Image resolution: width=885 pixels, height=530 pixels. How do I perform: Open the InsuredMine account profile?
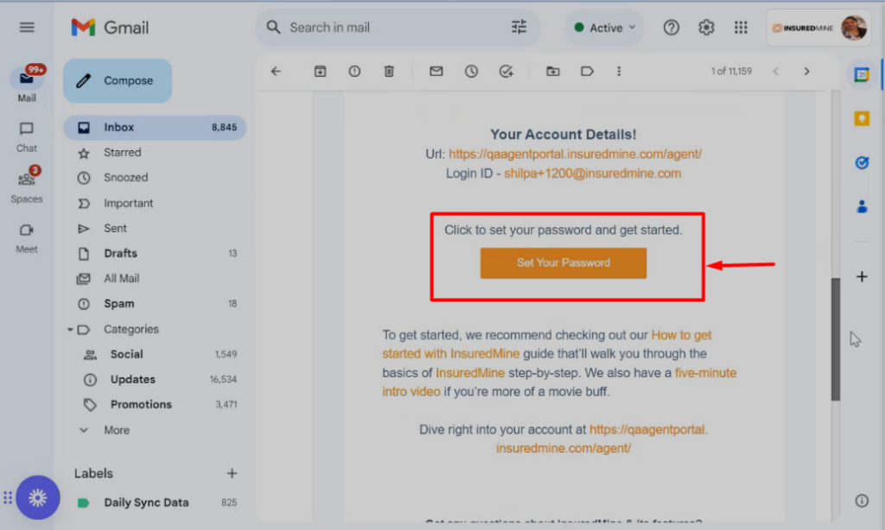point(819,28)
